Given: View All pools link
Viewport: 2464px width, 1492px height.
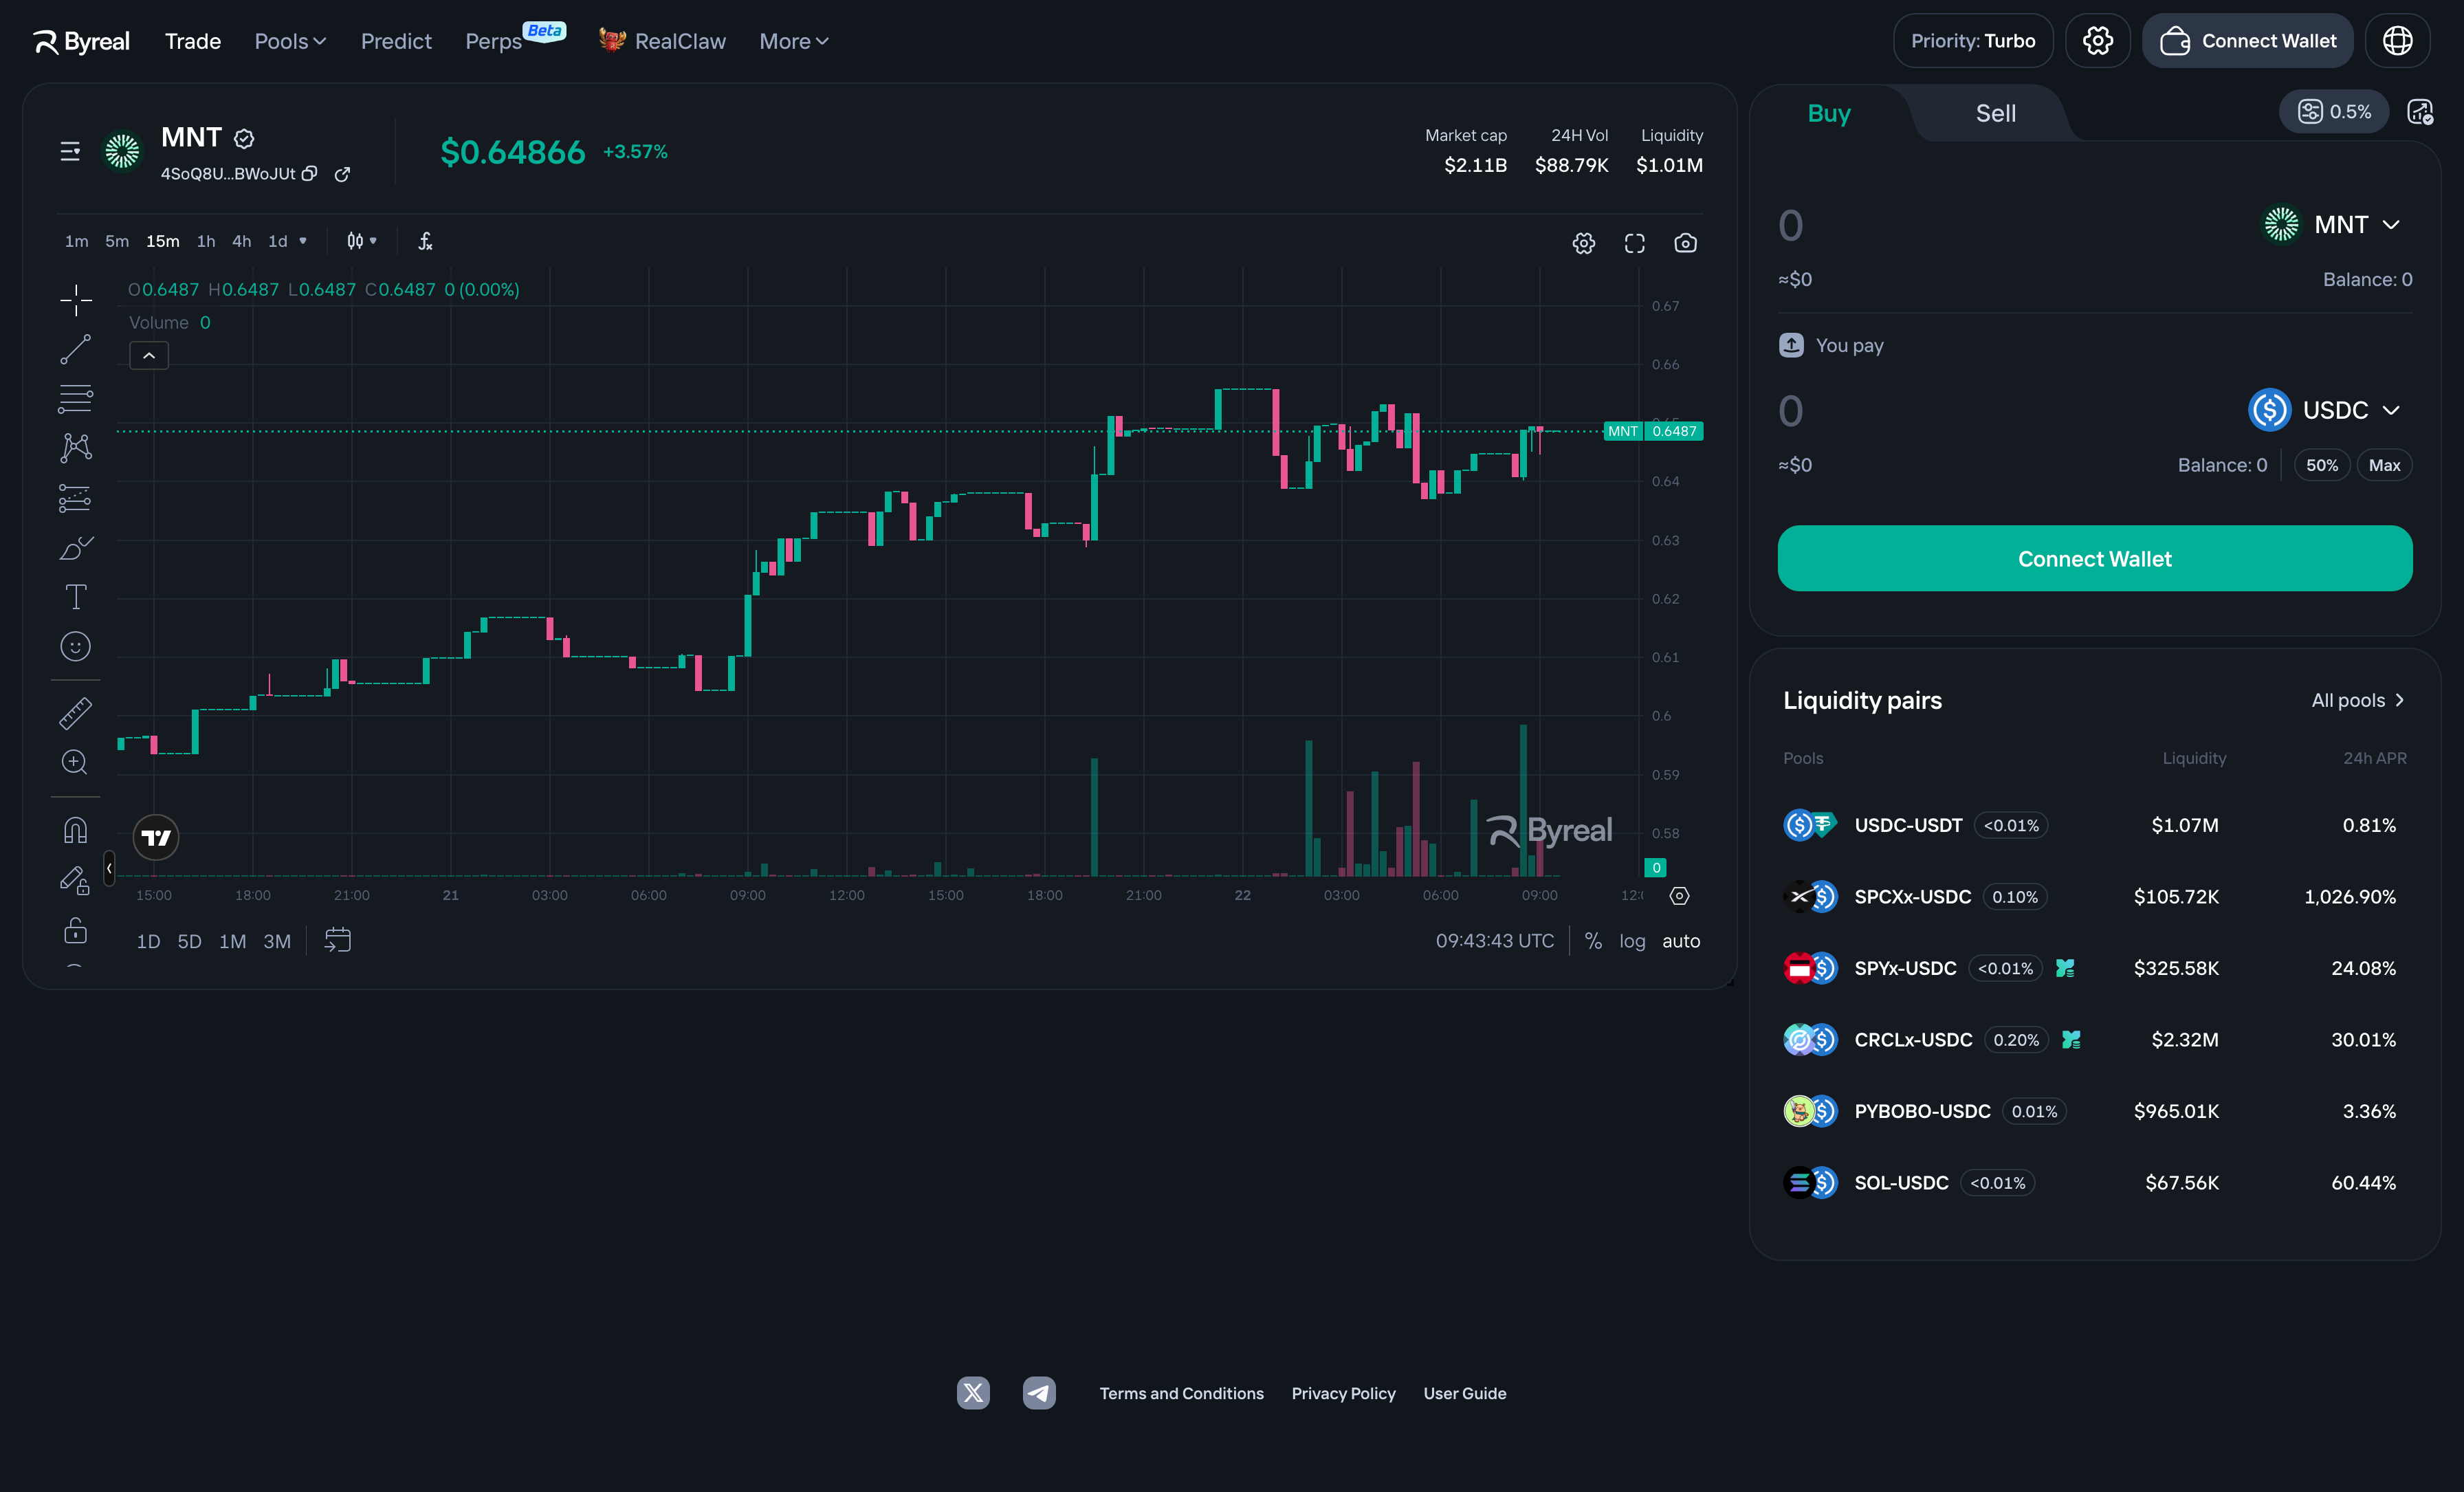Looking at the screenshot, I should pos(2358,700).
